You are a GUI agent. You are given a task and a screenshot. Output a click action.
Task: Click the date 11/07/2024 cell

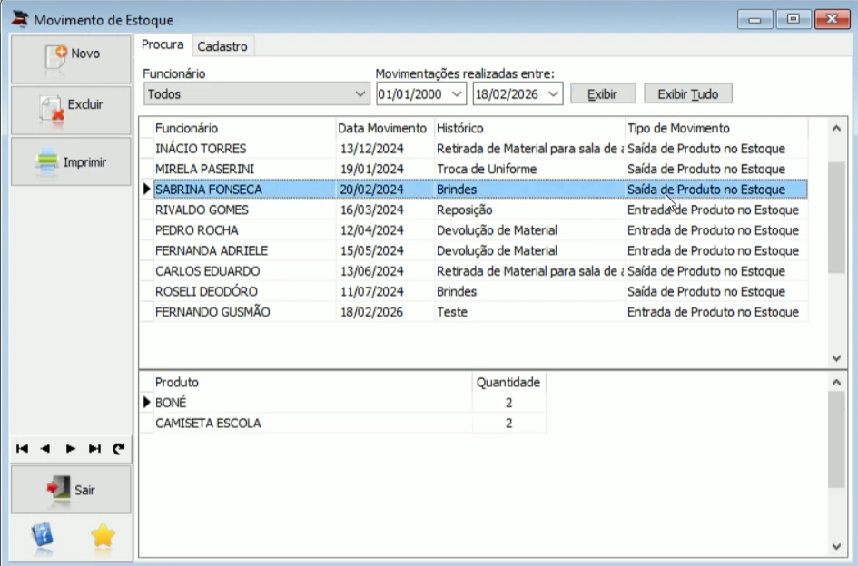[385, 291]
